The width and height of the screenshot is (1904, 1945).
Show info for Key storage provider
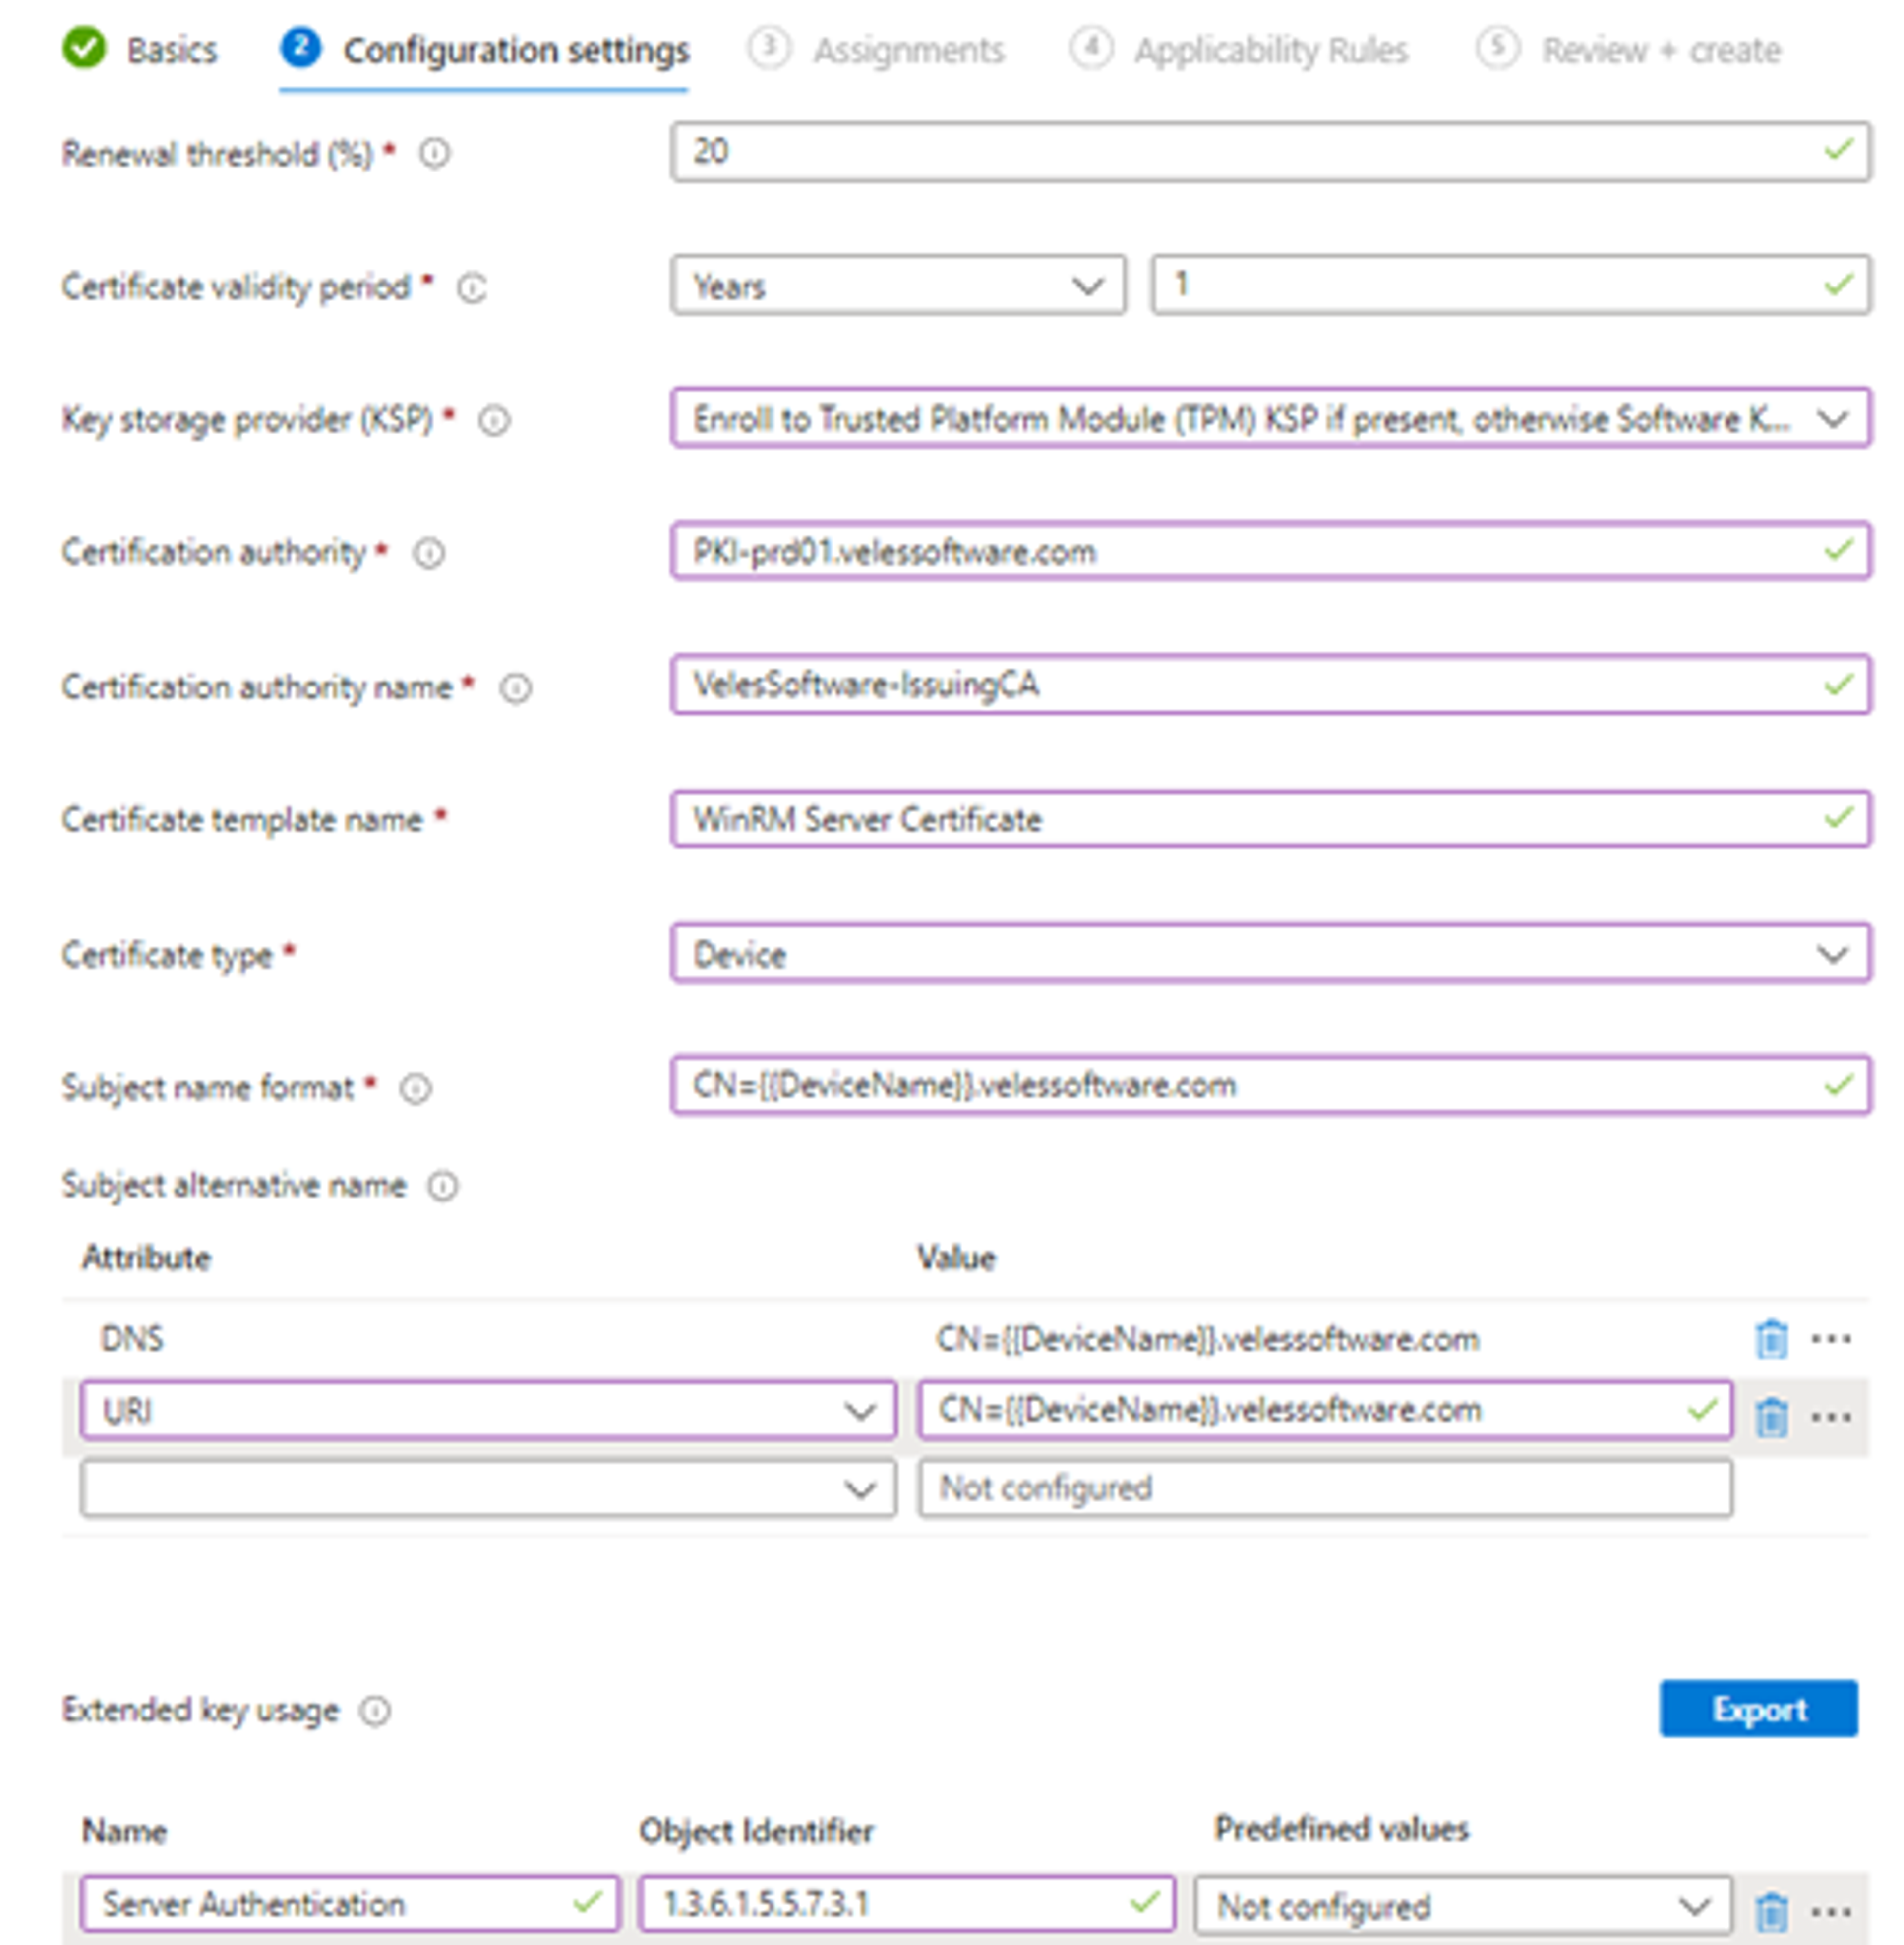click(x=494, y=421)
